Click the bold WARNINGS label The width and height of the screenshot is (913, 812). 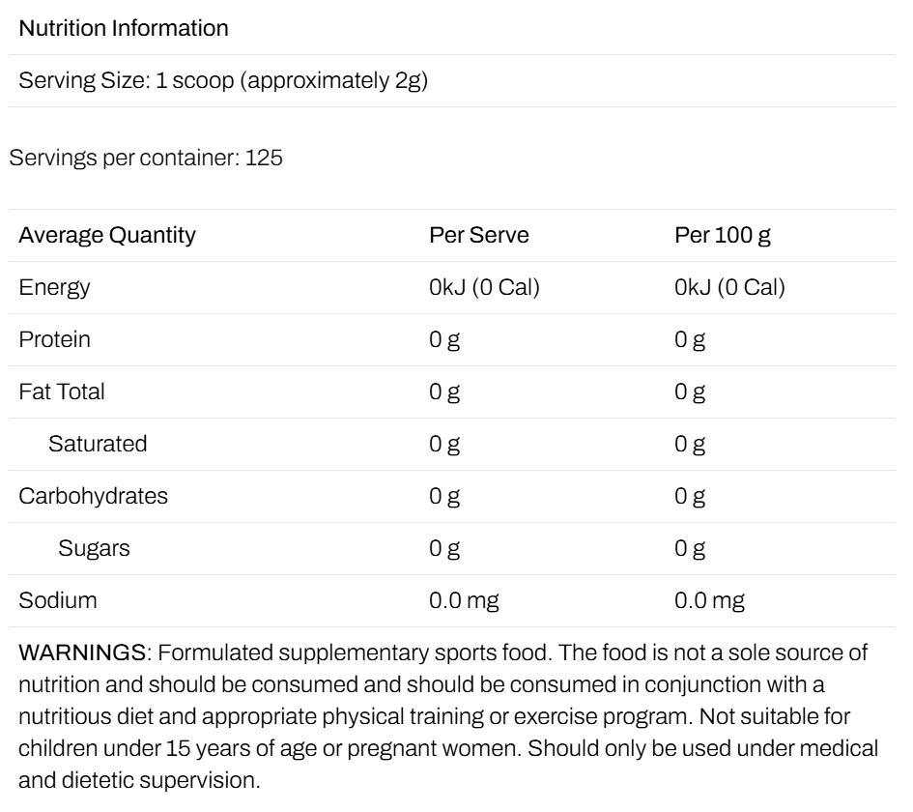pos(82,652)
